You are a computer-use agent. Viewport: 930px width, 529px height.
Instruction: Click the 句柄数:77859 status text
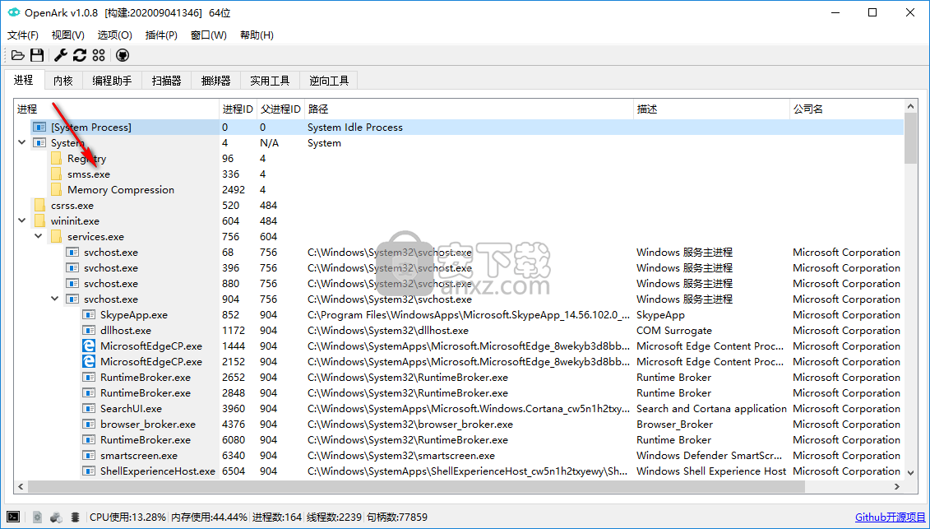click(397, 517)
